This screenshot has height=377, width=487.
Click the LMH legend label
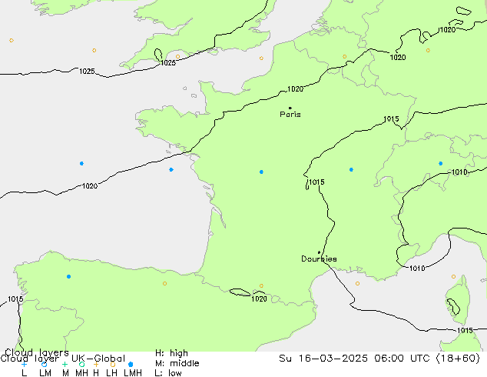click(133, 373)
